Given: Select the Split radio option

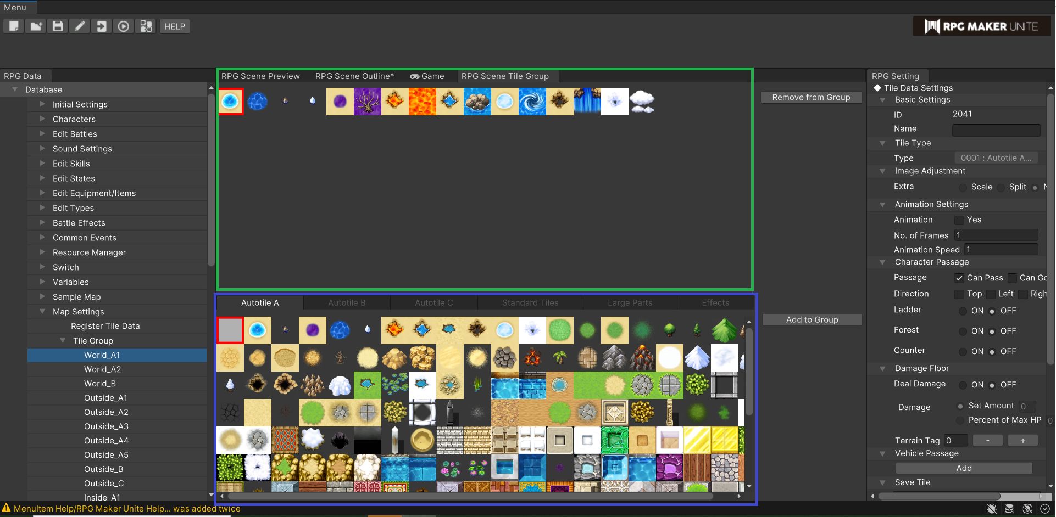Looking at the screenshot, I should 1001,188.
